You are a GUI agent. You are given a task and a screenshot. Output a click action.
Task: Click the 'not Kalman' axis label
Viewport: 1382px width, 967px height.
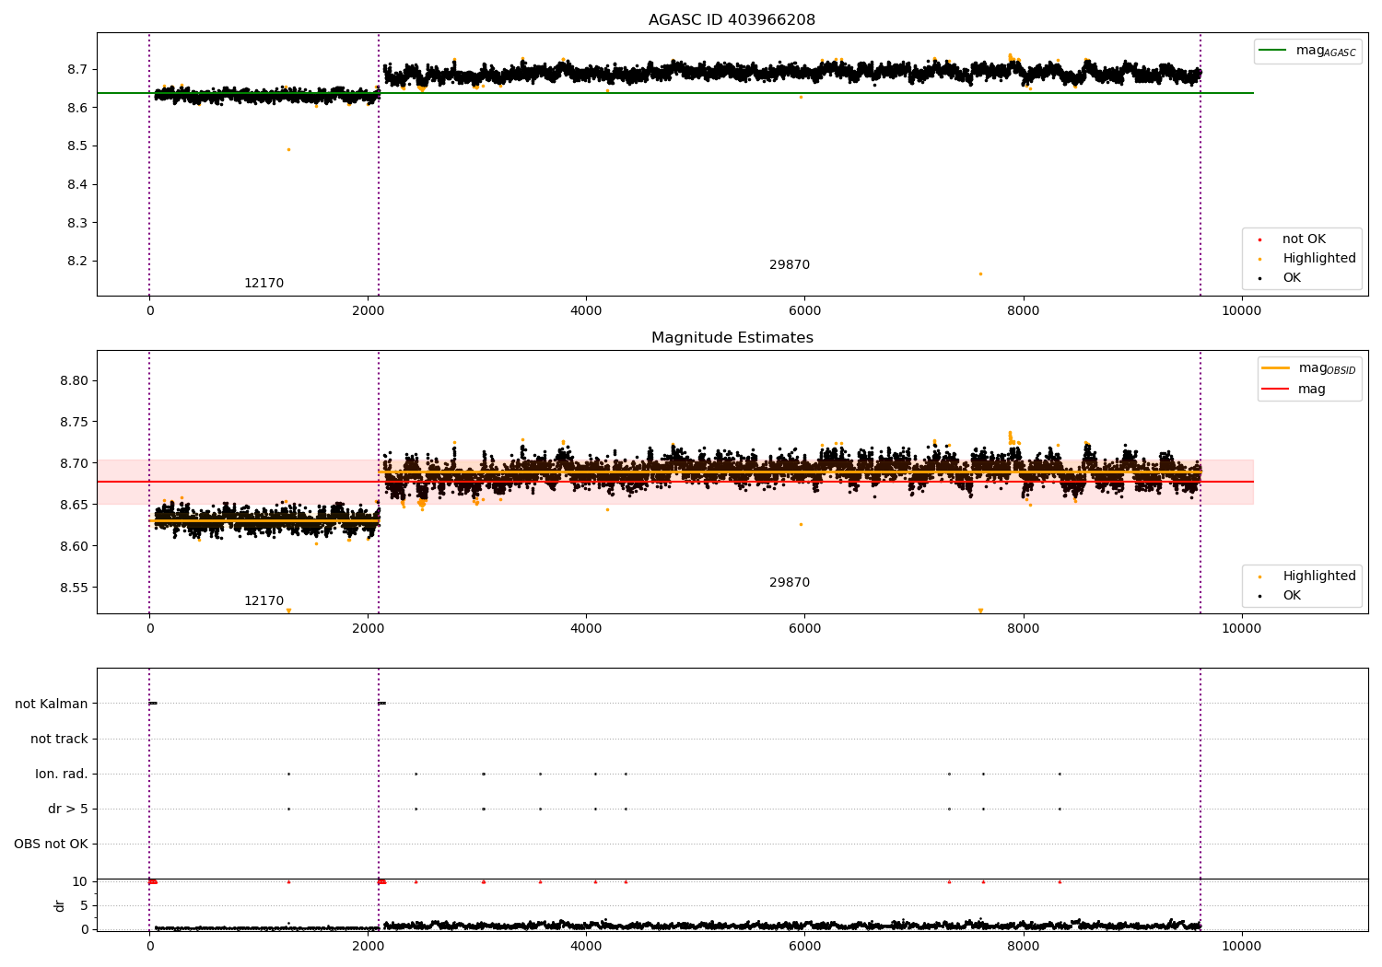[x=52, y=705]
